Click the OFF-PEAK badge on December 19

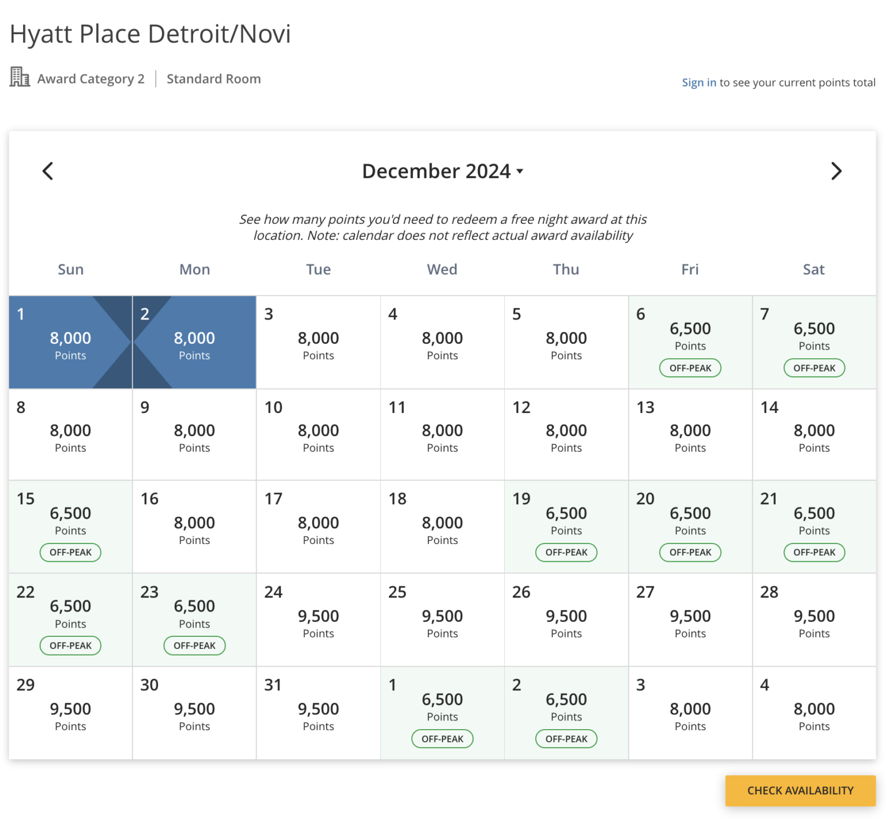pos(566,553)
